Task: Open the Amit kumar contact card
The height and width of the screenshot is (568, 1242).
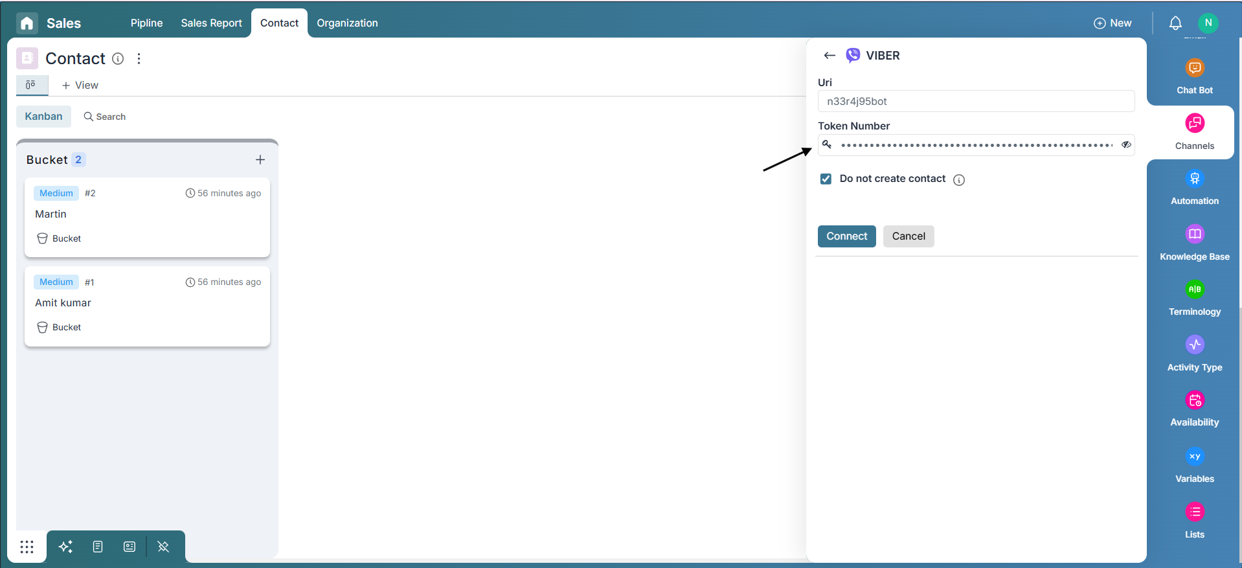Action: pyautogui.click(x=147, y=306)
